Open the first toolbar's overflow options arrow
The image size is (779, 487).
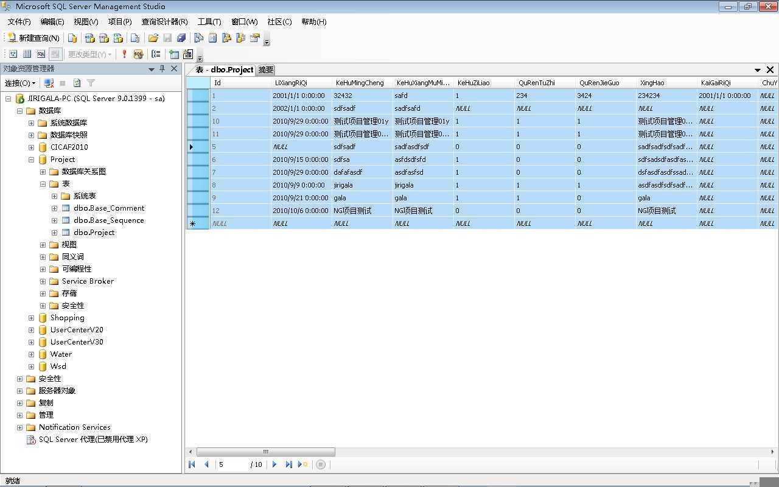click(266, 41)
